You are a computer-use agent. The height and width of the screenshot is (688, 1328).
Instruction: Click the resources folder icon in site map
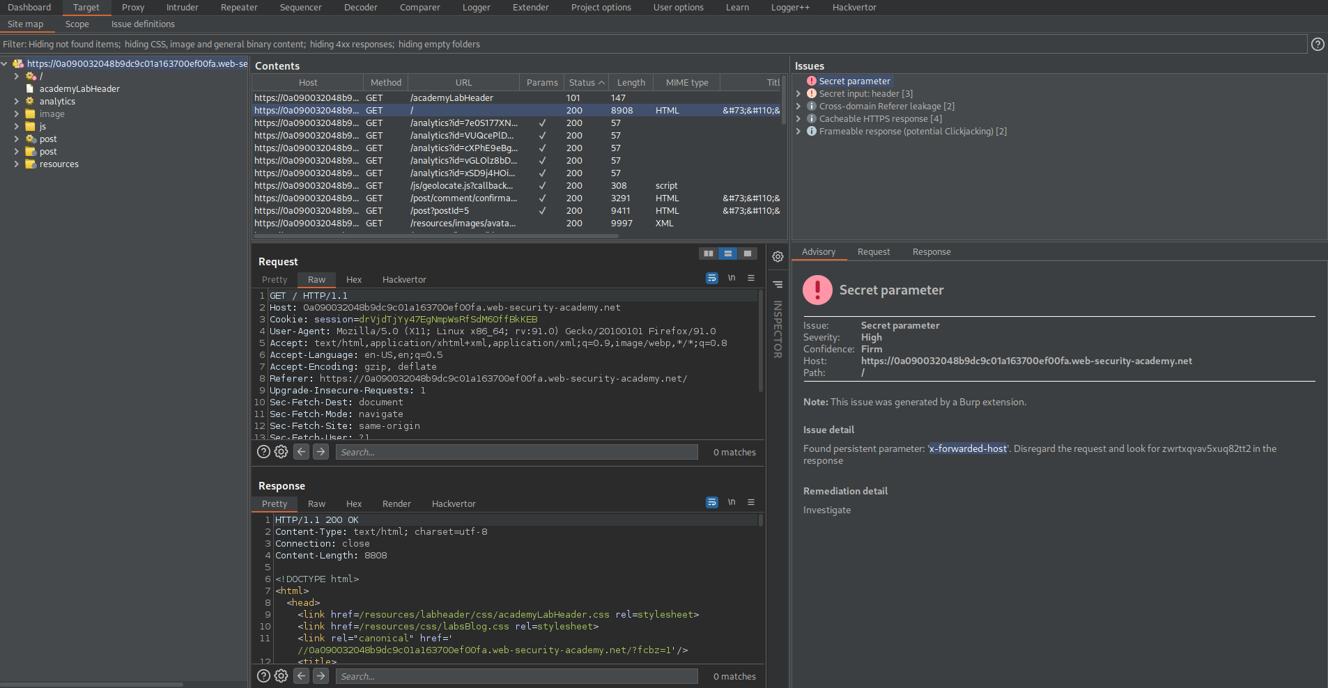coord(31,164)
